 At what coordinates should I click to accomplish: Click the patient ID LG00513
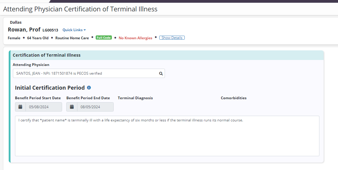[50, 30]
